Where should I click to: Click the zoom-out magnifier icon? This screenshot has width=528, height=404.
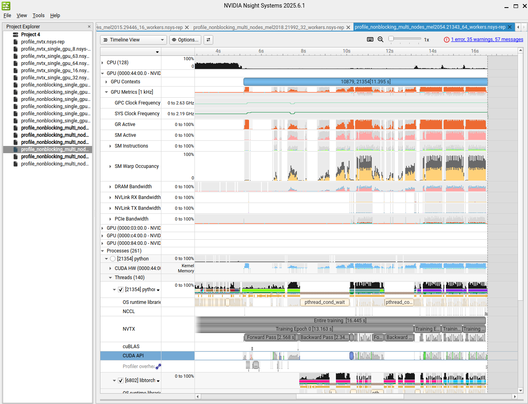(381, 39)
